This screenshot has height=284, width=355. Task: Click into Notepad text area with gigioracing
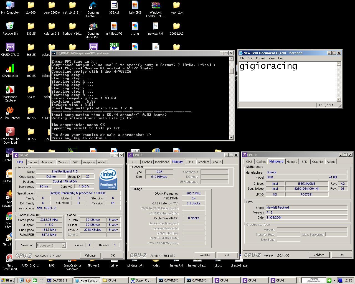(x=288, y=82)
